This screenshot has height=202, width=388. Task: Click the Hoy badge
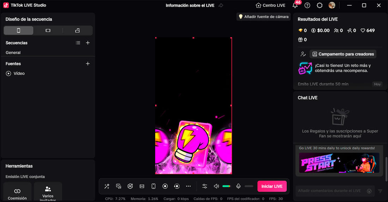(x=377, y=84)
